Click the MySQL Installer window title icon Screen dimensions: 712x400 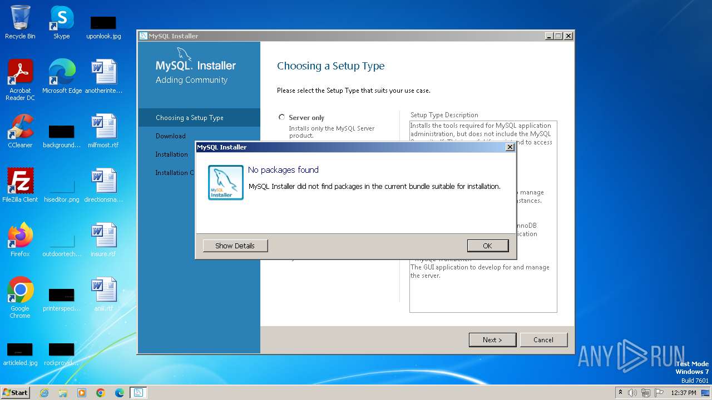pyautogui.click(x=143, y=36)
